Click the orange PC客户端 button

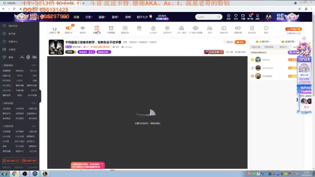pos(293,29)
